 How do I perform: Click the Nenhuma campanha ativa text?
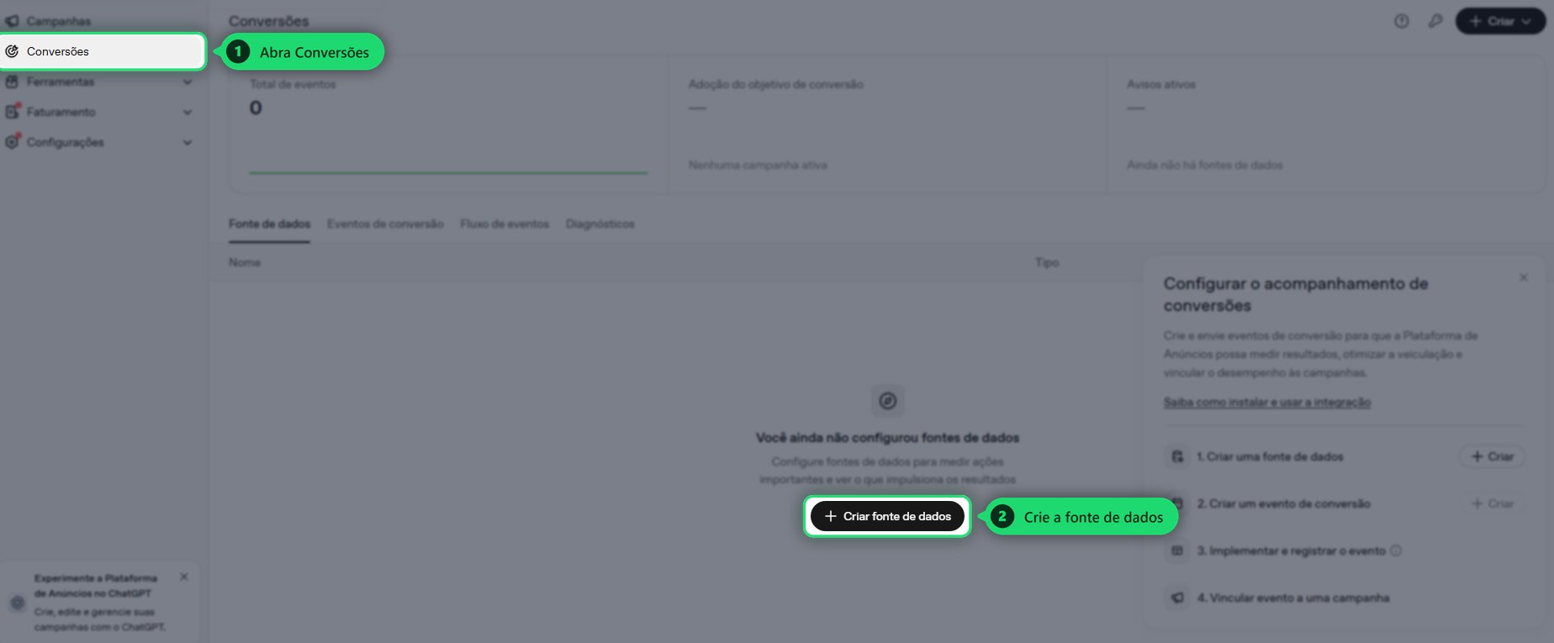pos(758,166)
